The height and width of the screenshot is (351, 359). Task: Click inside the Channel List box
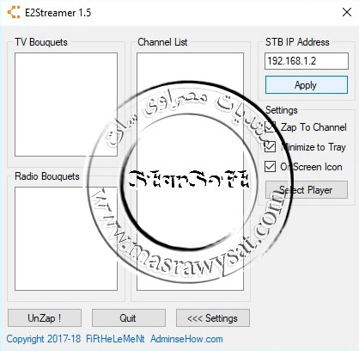coord(190,171)
